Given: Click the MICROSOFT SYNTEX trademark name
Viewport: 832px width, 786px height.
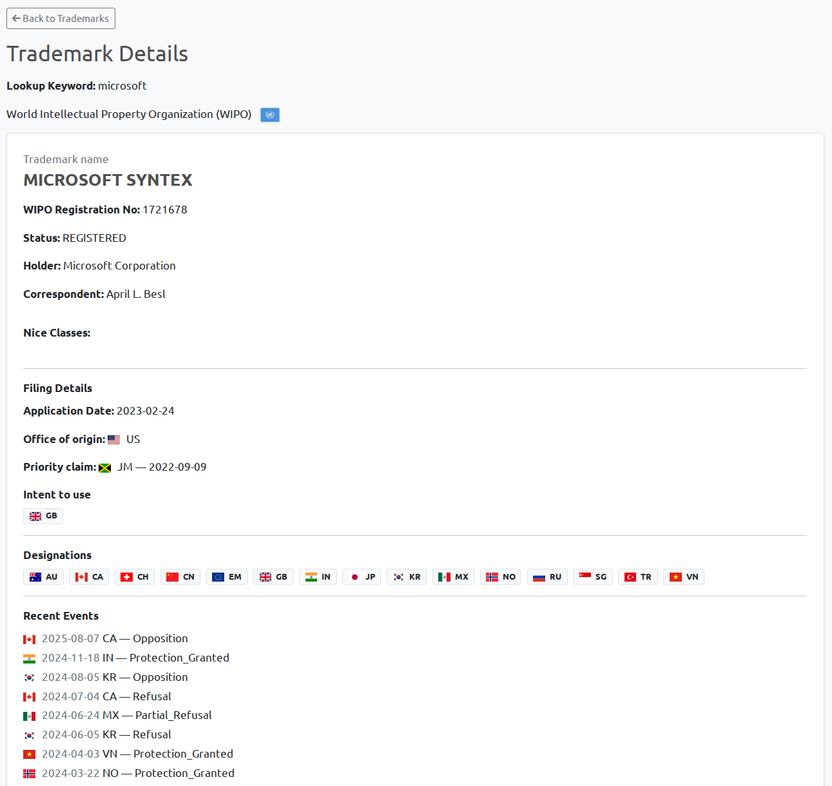Looking at the screenshot, I should point(108,181).
